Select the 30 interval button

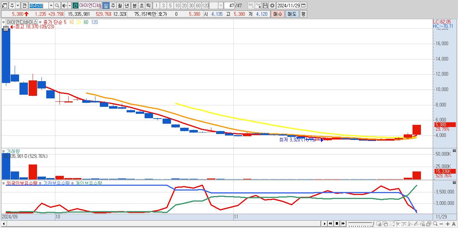pos(191,6)
